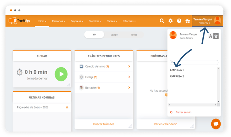Image resolution: width=231 pixels, height=137 pixels.
Task: Select EMPRESA 1 from company list
Action: 177,70
